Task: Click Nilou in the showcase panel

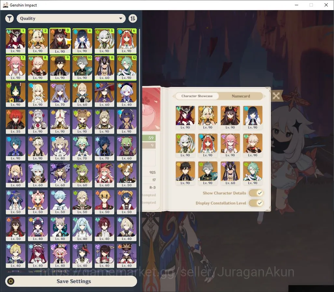Action: 208,145
